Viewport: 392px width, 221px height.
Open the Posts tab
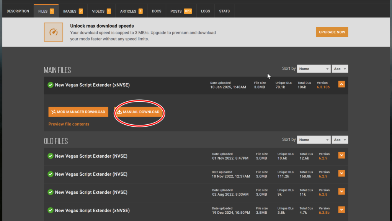pyautogui.click(x=181, y=11)
